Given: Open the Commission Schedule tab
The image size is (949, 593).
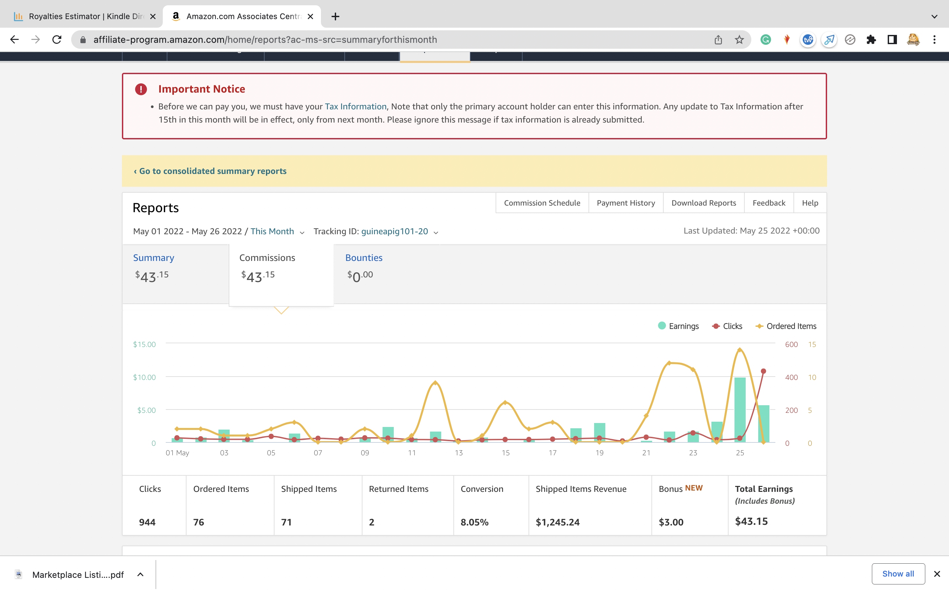Looking at the screenshot, I should (x=542, y=203).
